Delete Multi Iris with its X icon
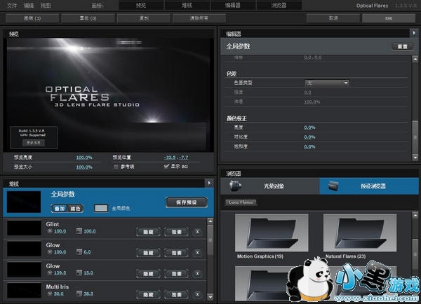This screenshot has height=304, width=421. pyautogui.click(x=198, y=295)
